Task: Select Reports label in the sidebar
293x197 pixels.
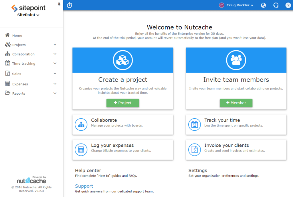Action: coord(19,93)
